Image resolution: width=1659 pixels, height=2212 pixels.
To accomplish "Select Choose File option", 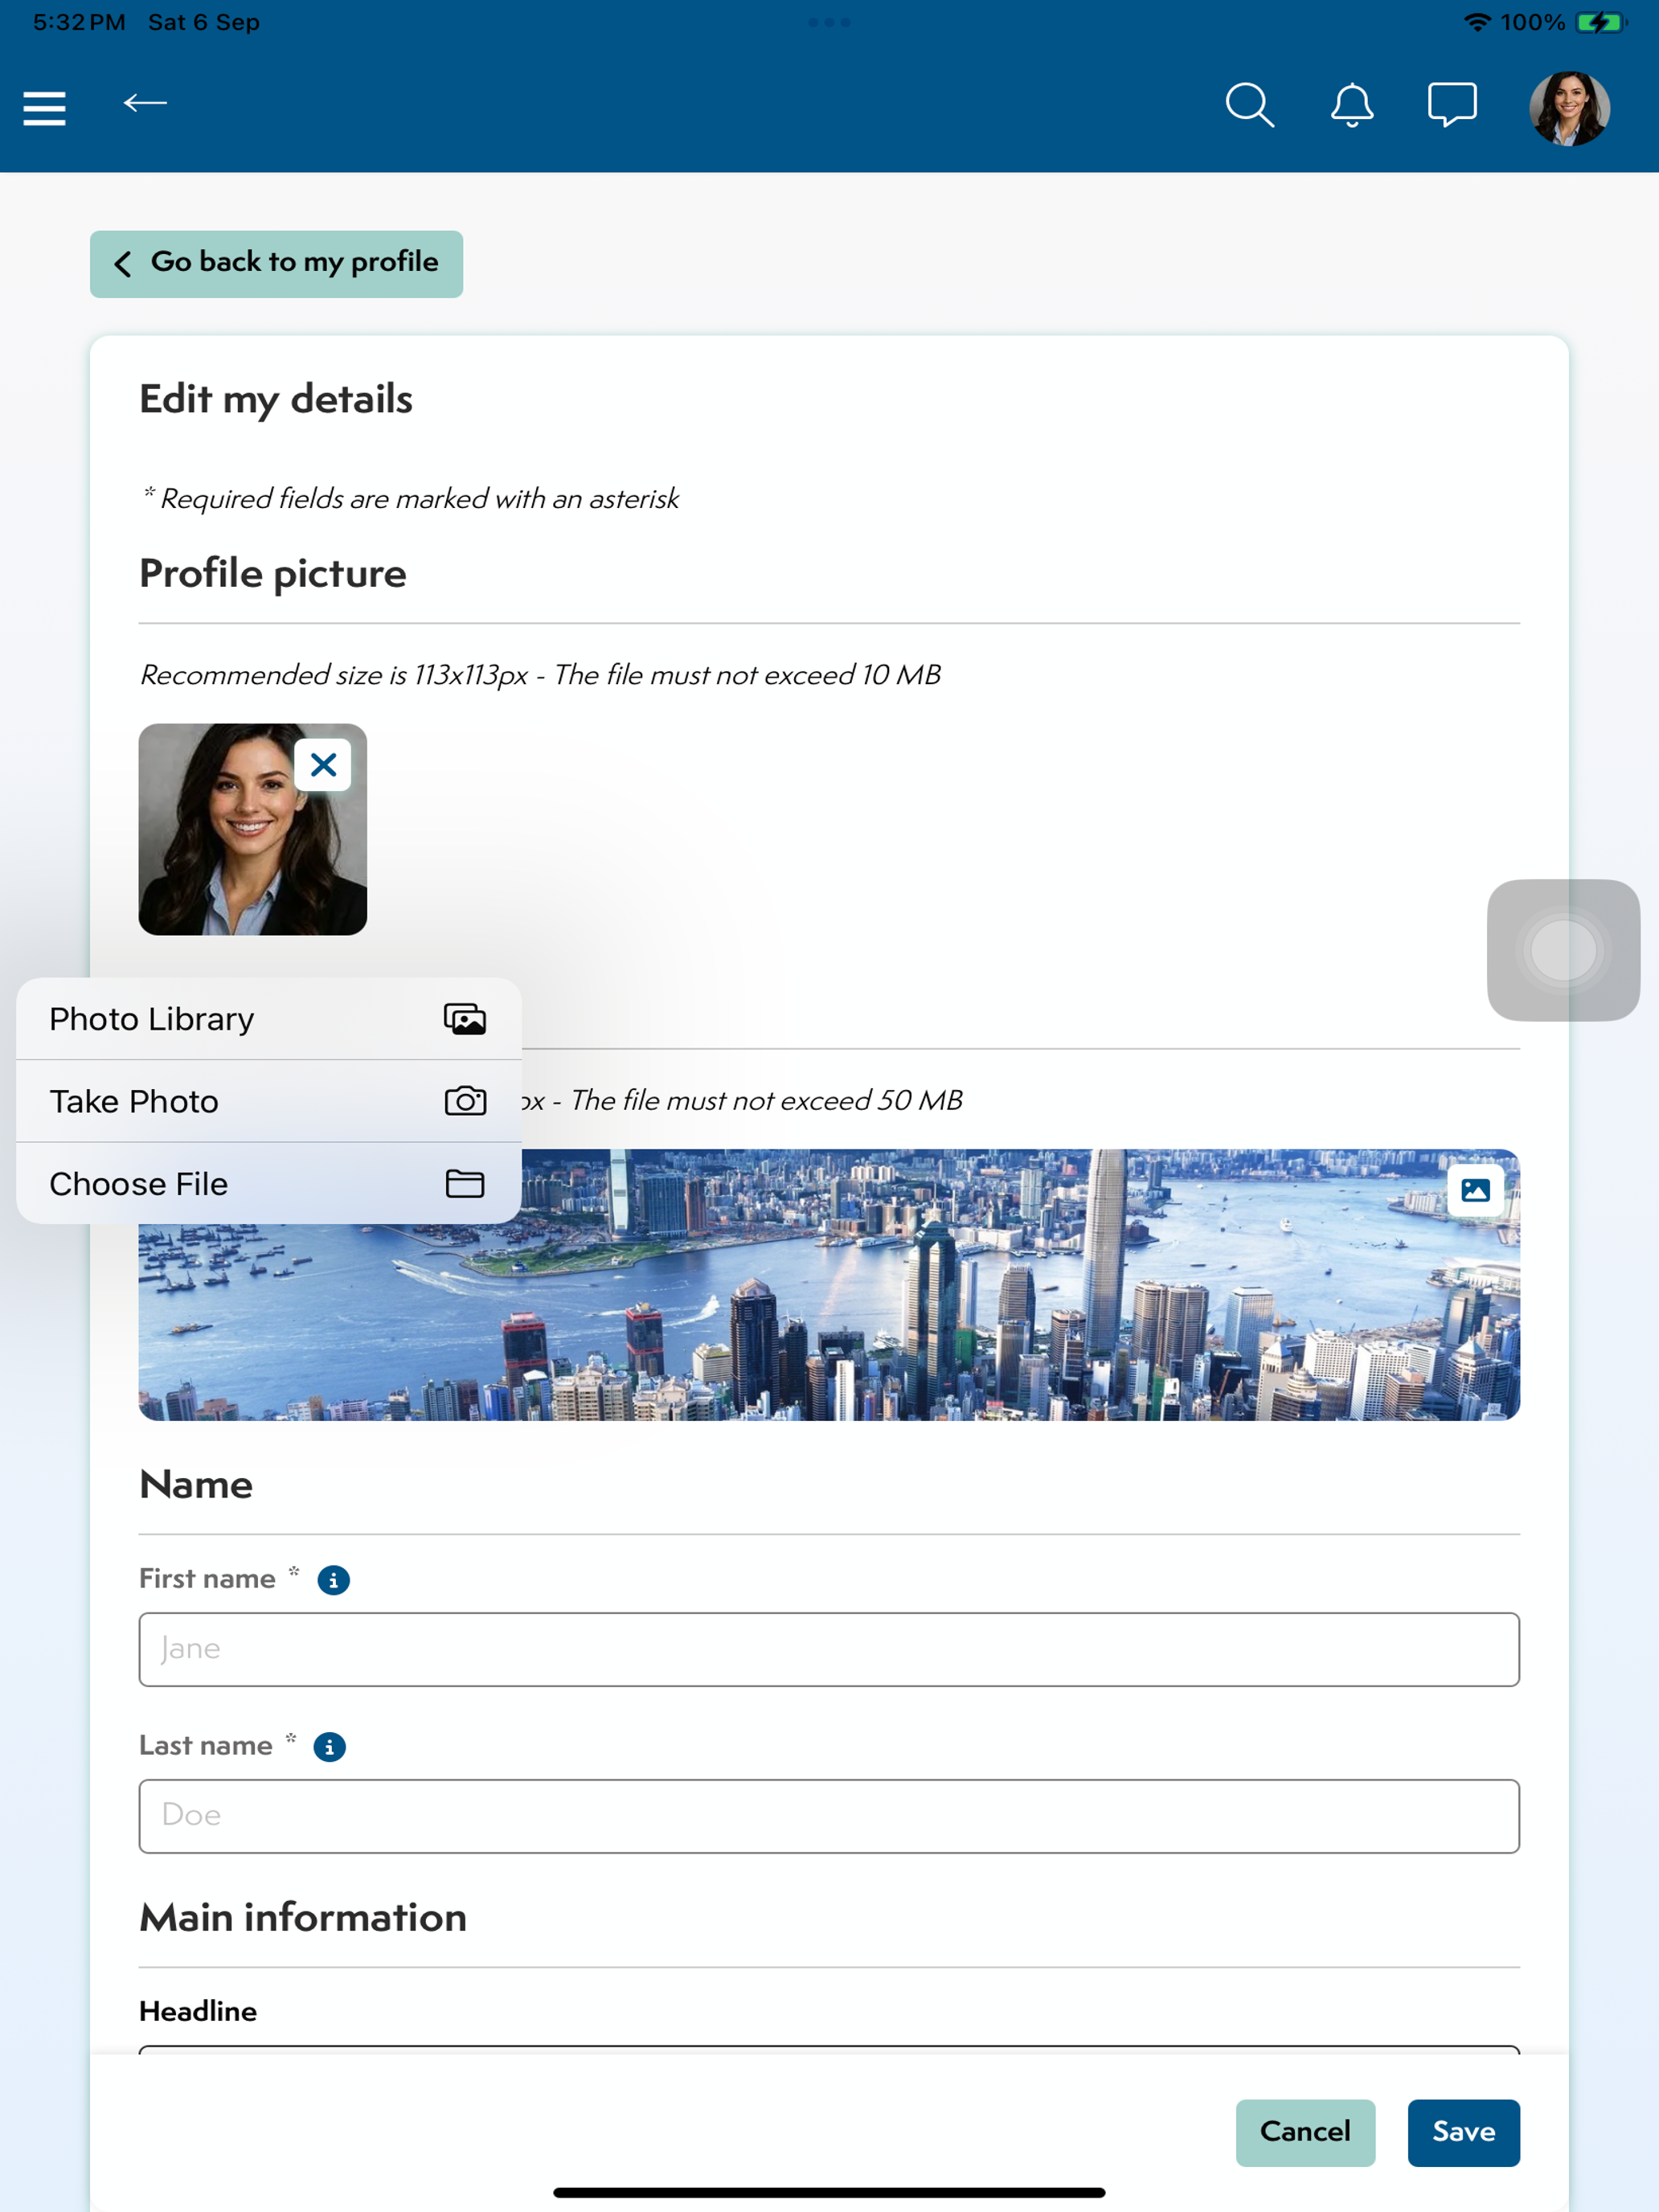I will pos(268,1184).
